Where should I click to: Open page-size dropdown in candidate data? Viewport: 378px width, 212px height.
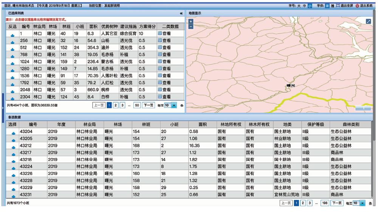362,203
